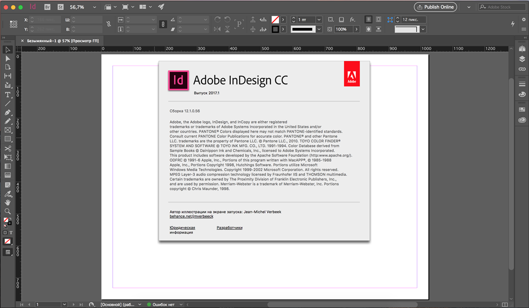The height and width of the screenshot is (308, 529).
Task: Select the Note tool
Action: pyautogui.click(x=7, y=185)
